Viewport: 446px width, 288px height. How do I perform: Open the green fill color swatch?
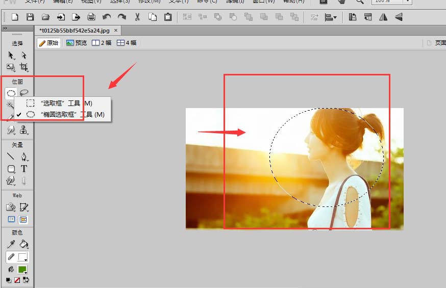pyautogui.click(x=22, y=269)
